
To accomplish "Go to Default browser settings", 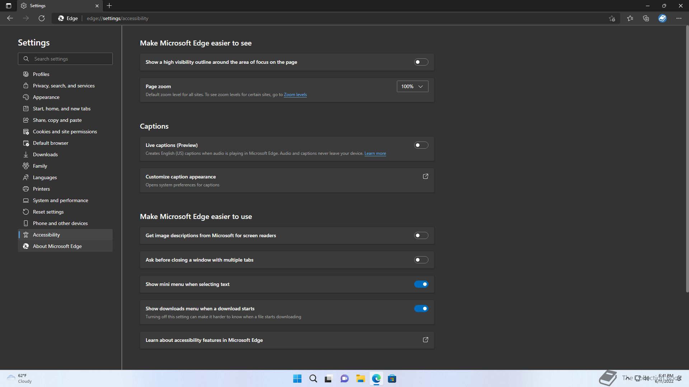I will 65,143.
